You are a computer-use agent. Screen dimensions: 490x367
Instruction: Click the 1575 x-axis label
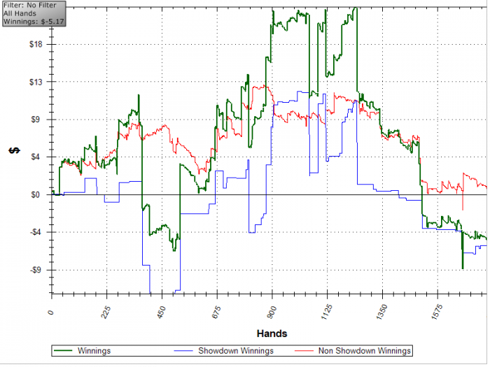coord(435,312)
